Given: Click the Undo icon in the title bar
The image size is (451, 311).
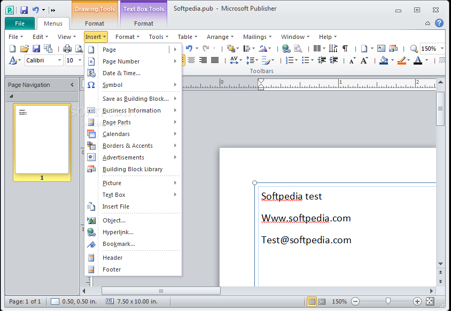Looking at the screenshot, I should pos(36,10).
